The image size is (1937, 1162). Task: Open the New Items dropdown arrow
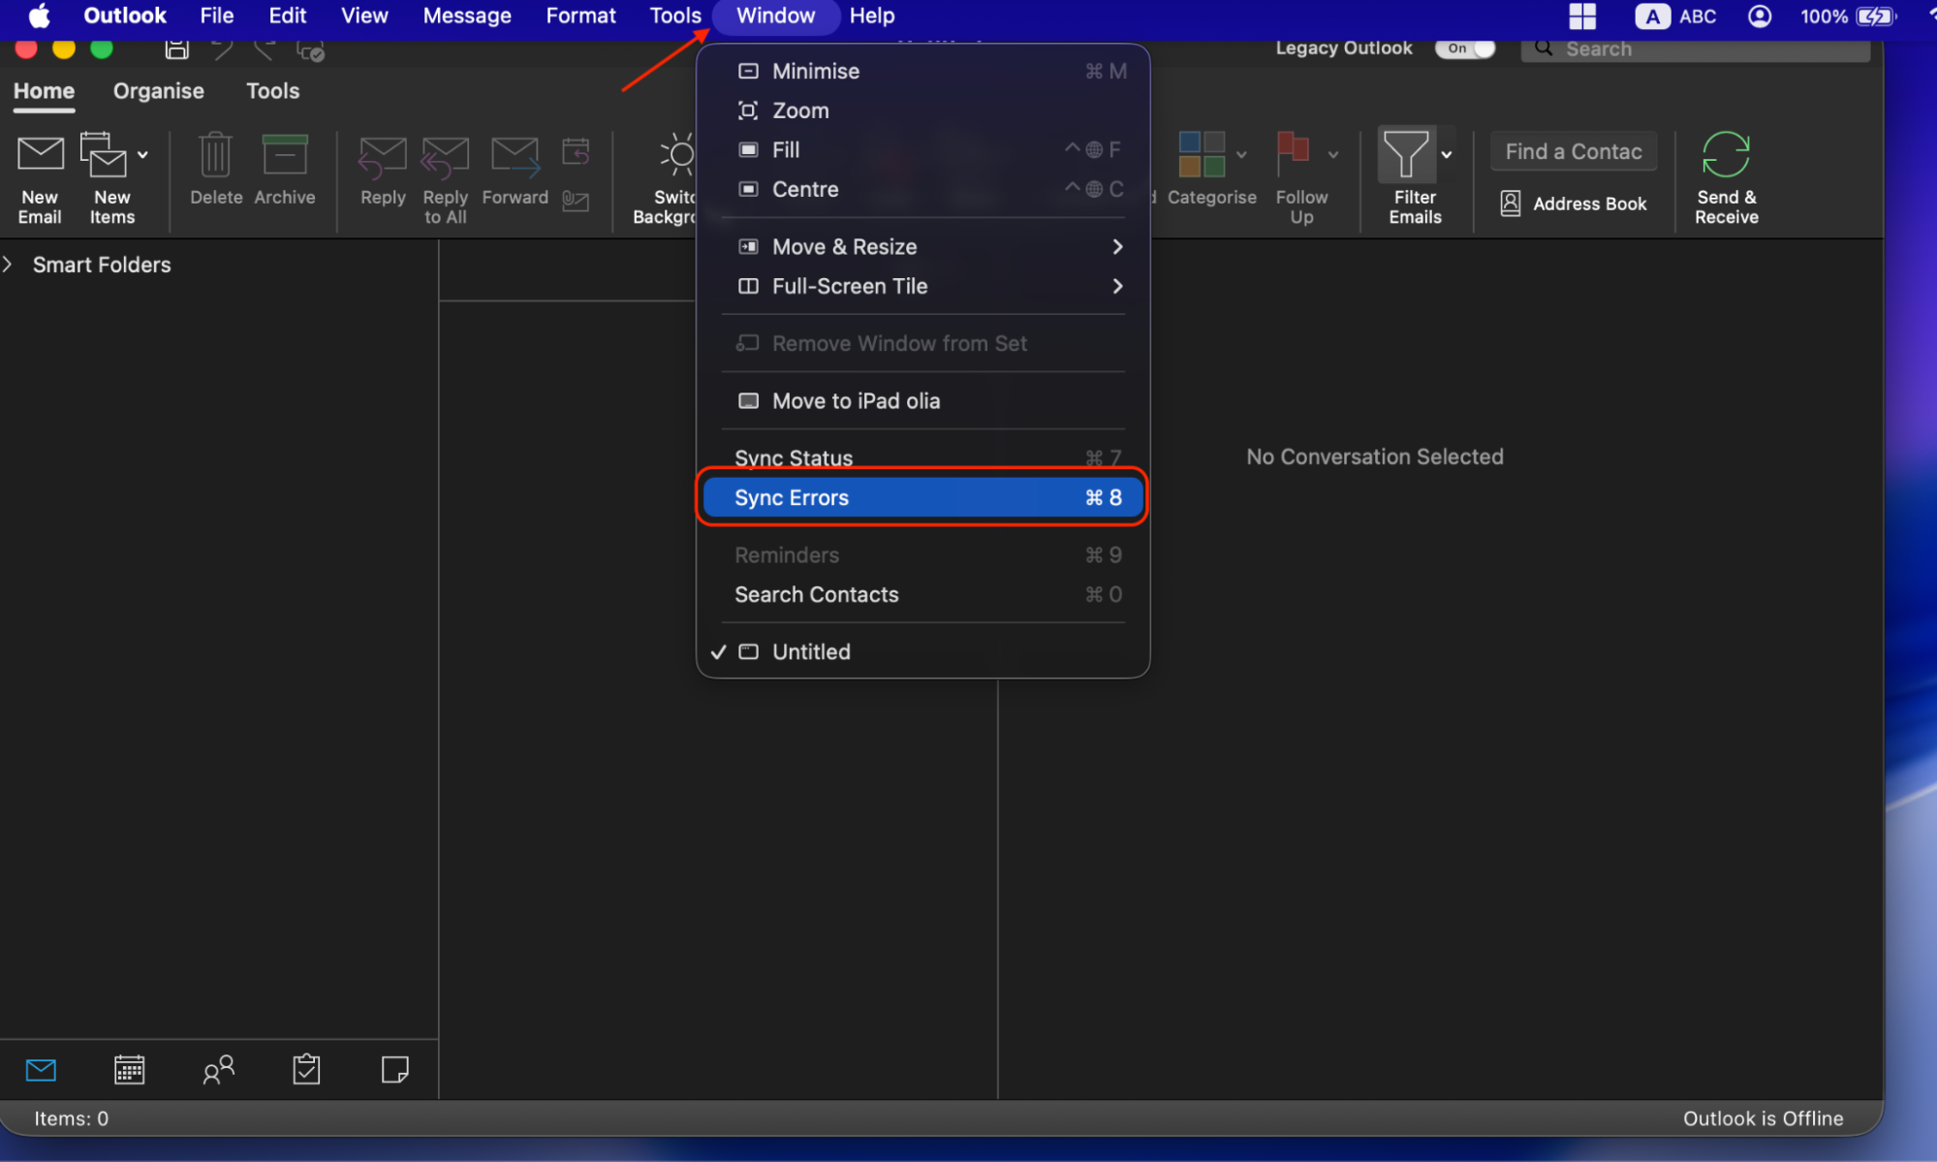[142, 154]
